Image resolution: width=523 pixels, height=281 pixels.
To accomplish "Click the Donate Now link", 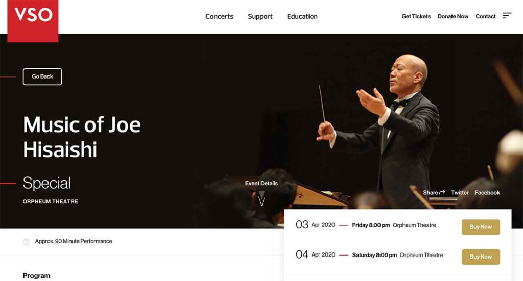I will click(x=453, y=16).
